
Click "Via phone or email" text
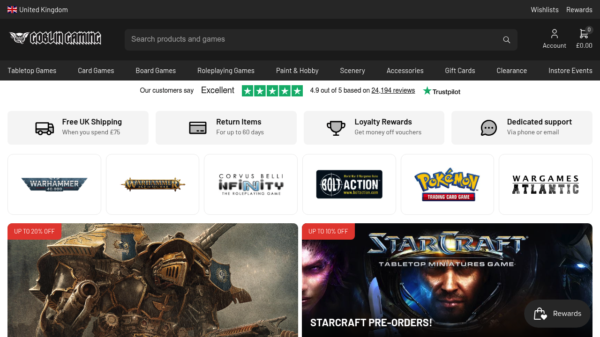coord(533,132)
